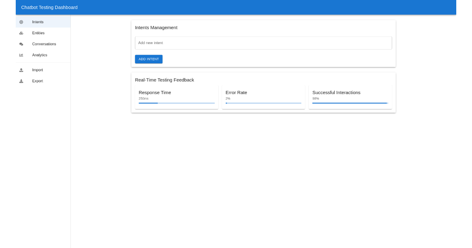
Task: Click the Analytics bar chart icon
Action: 21,55
